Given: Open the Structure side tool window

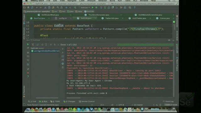Looking at the screenshot, I should pos(24,33).
